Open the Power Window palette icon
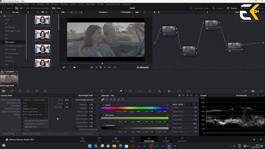Image resolution: width=265 pixels, height=149 pixels. (x=130, y=91)
